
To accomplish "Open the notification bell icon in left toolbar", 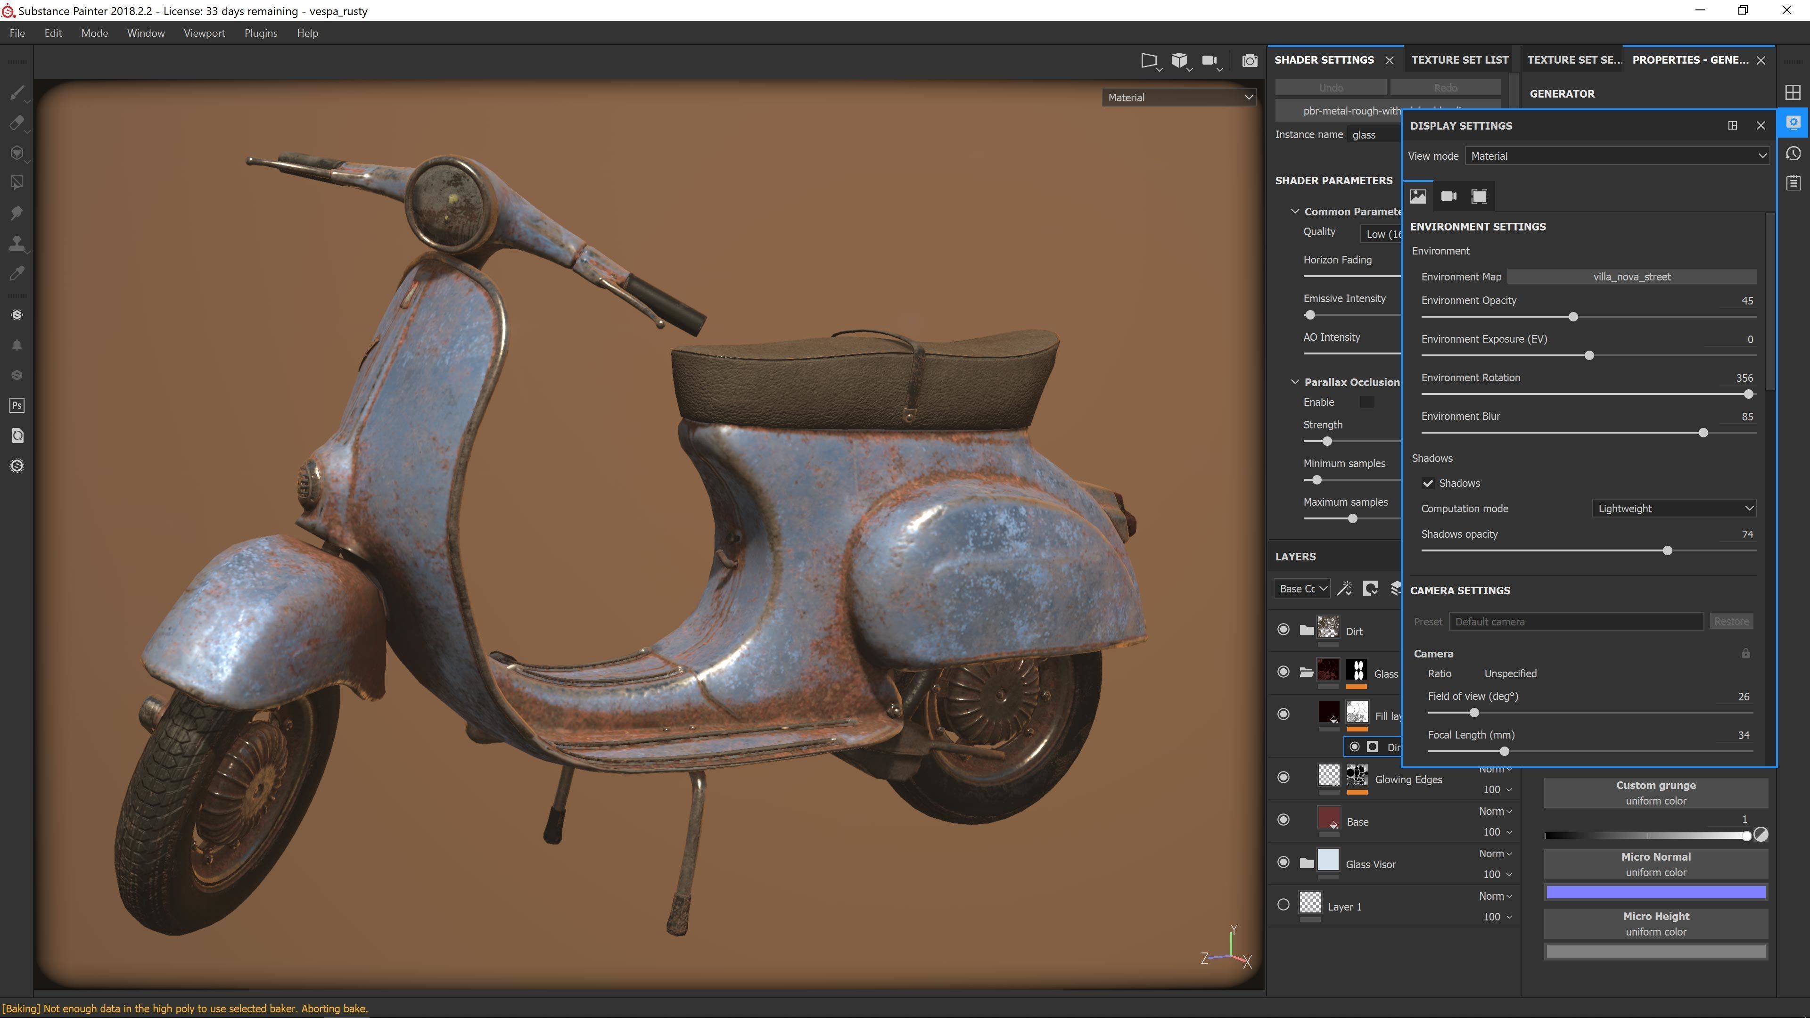I will point(17,345).
